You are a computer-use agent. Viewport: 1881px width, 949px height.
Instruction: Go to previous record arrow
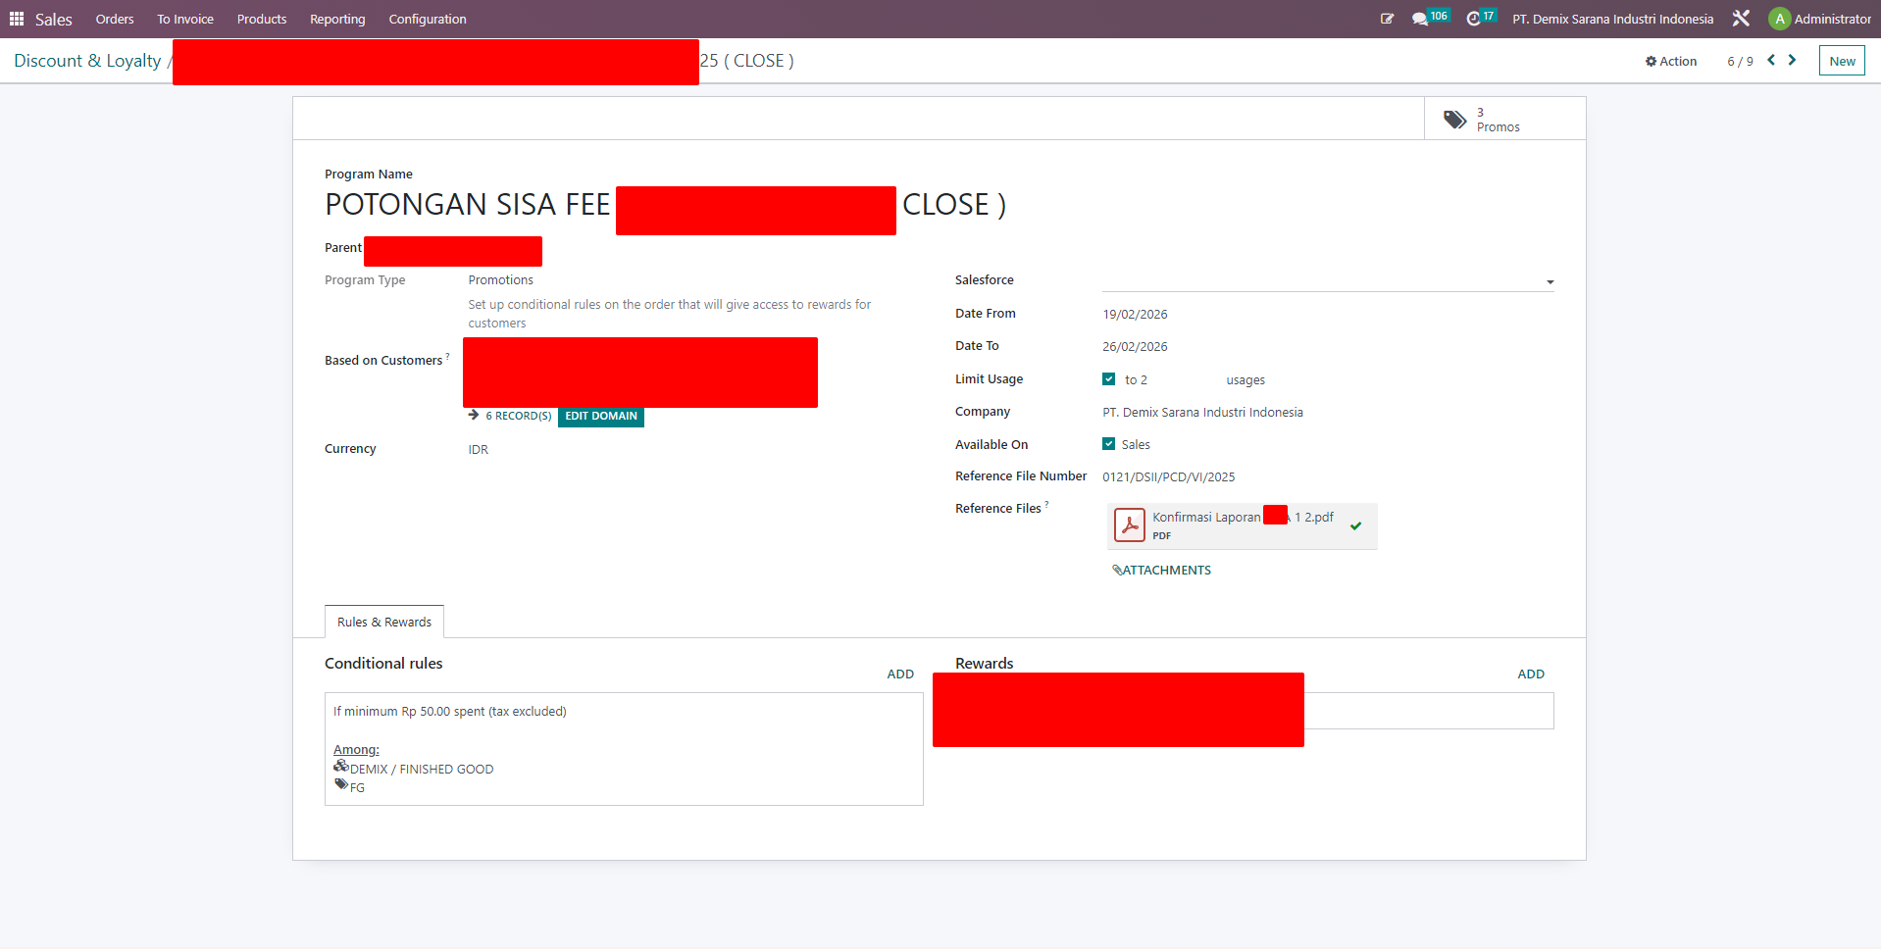coord(1771,60)
